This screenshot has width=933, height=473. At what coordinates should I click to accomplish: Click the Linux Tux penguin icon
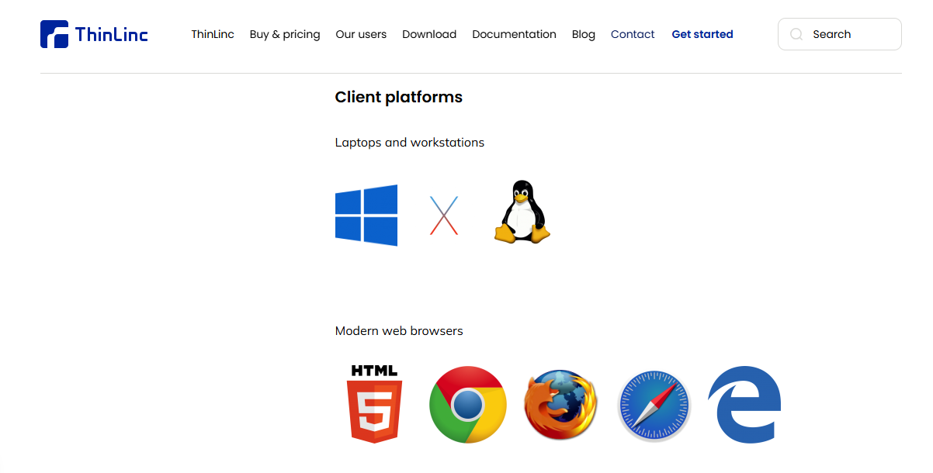(522, 212)
